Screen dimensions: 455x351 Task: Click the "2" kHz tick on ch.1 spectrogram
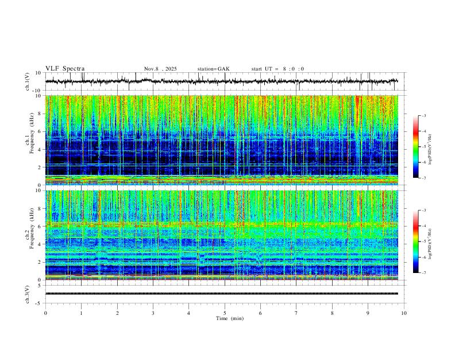tap(40, 167)
